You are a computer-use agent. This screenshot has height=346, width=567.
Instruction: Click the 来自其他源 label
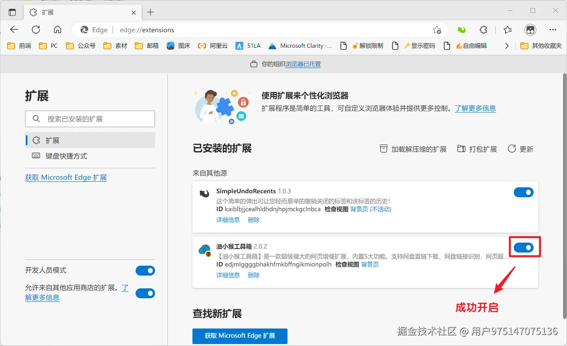pos(210,173)
